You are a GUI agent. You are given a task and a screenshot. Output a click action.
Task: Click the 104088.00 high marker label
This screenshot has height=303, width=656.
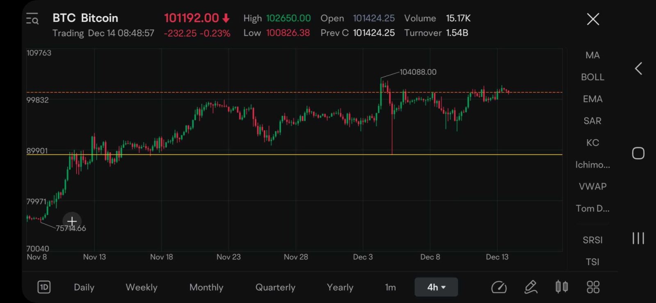pos(418,72)
